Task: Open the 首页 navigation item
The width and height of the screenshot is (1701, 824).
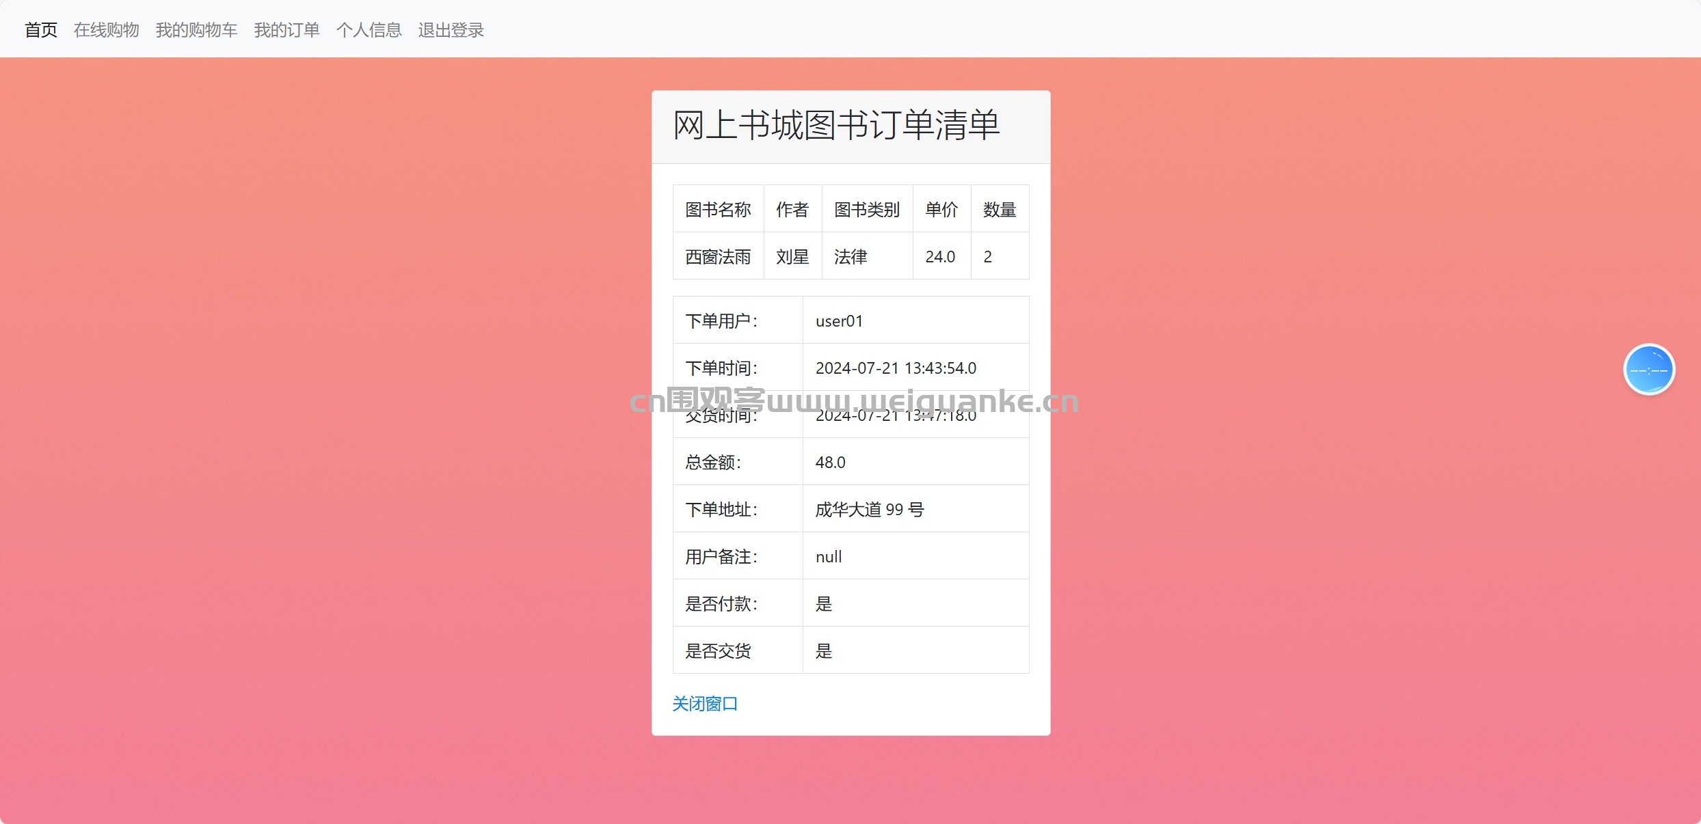Action: tap(41, 30)
